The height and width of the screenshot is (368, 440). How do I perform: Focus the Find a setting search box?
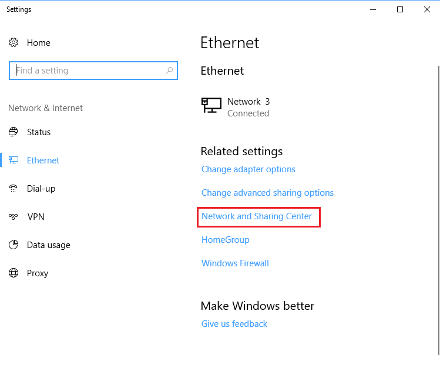[88, 71]
